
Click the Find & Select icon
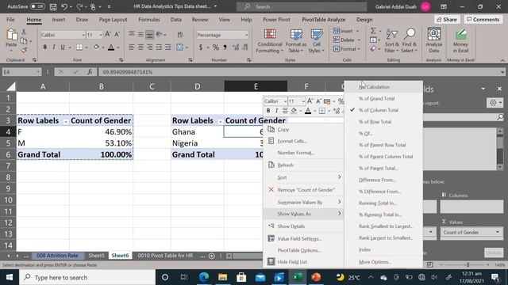click(410, 34)
